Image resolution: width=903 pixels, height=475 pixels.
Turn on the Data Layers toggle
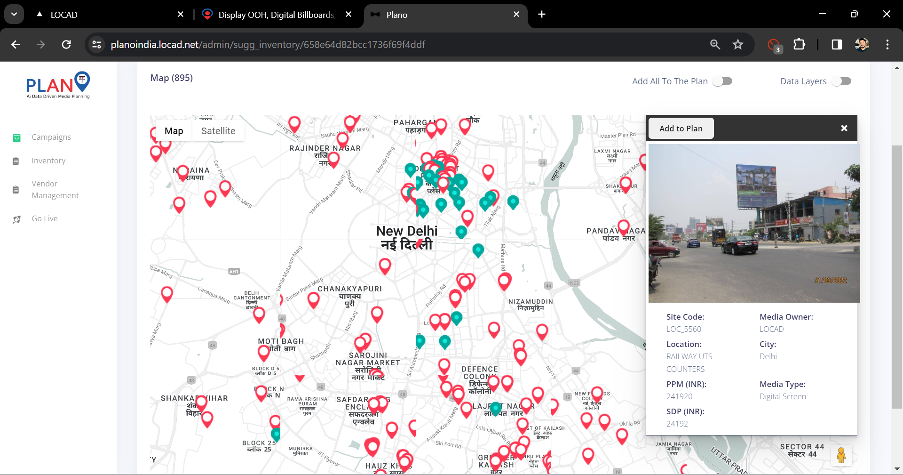pos(841,81)
